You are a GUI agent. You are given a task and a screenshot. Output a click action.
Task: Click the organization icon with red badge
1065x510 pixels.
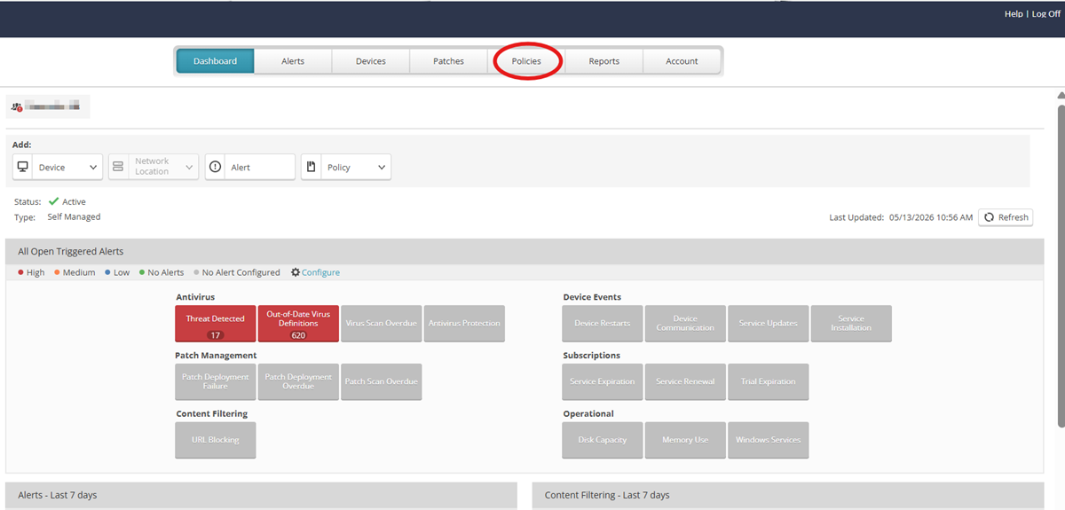(x=17, y=106)
